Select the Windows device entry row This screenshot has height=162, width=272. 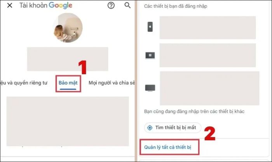[x=207, y=55]
